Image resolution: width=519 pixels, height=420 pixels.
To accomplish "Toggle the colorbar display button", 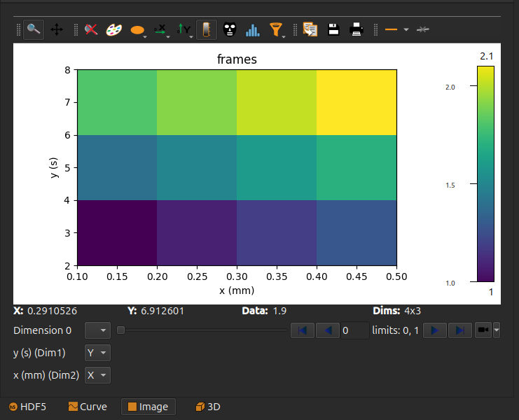I will 206,29.
